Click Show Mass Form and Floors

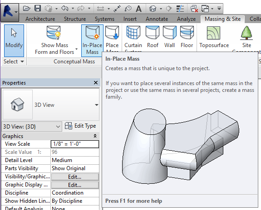(x=54, y=40)
